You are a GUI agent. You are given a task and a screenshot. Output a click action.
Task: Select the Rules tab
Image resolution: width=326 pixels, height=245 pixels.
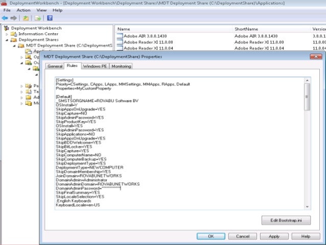72,65
